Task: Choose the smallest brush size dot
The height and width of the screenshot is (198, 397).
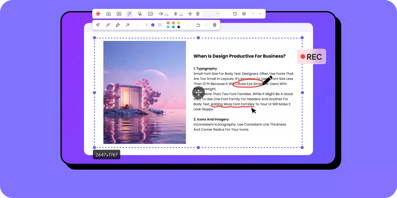Action: 147,25
